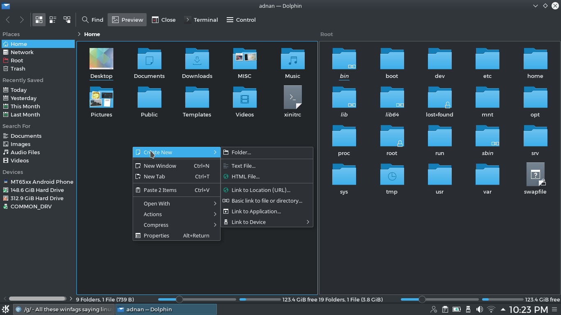Open 312.9 GiB Hard Drive
Viewport: 561px width, 315px height.
pyautogui.click(x=38, y=198)
